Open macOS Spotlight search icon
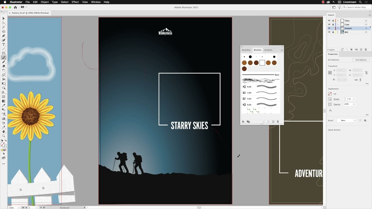Viewport: 372px width, 209px height. [360, 2]
